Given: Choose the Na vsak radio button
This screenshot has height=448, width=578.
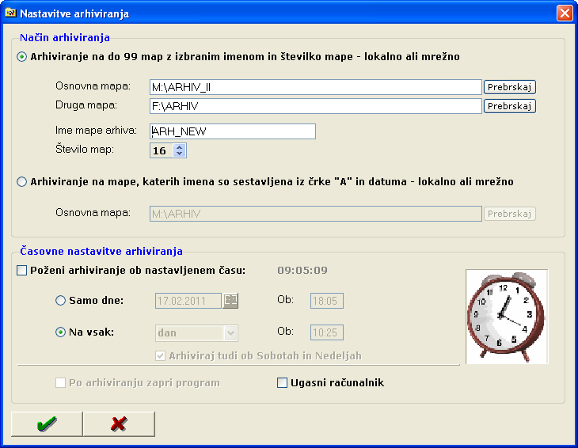Looking at the screenshot, I should pos(61,332).
